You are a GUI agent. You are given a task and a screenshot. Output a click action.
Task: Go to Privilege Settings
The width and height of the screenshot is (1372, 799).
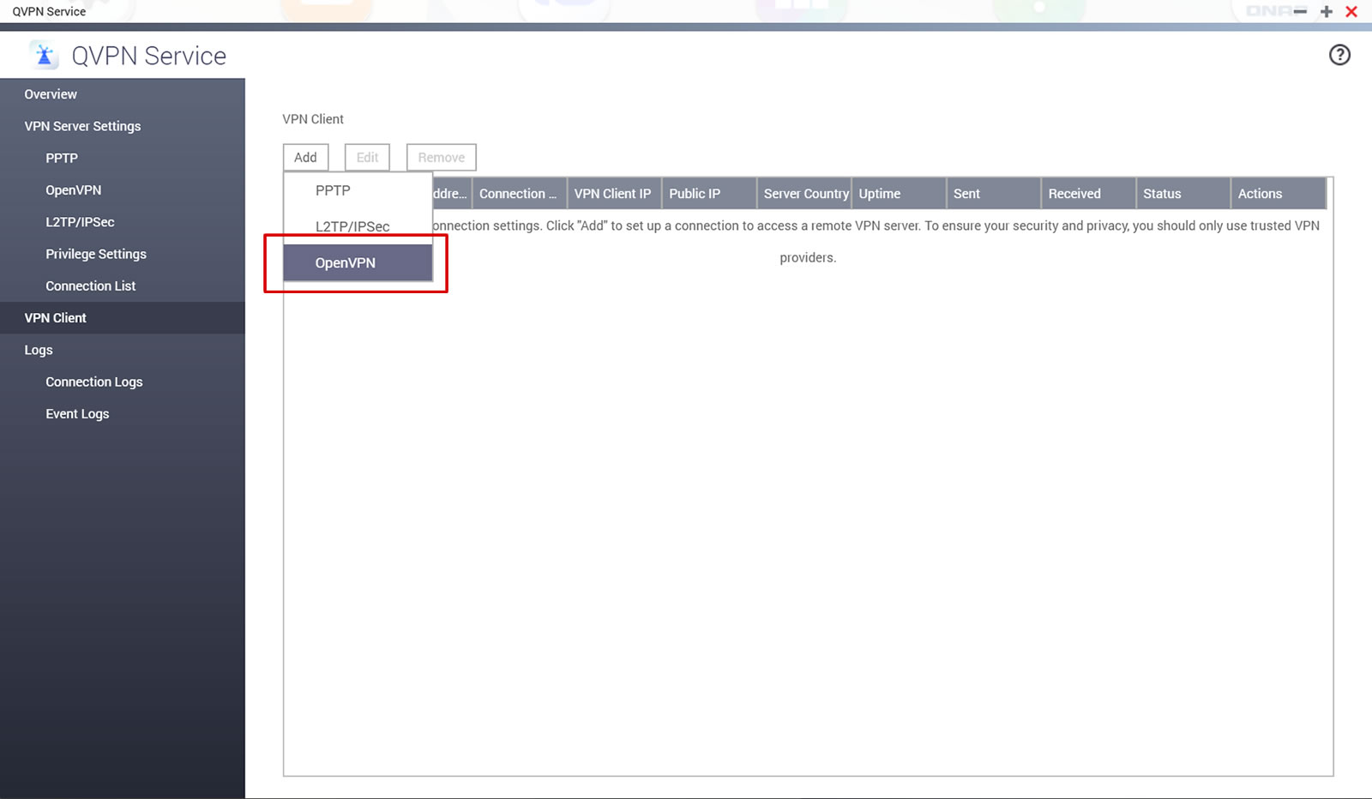point(123,254)
